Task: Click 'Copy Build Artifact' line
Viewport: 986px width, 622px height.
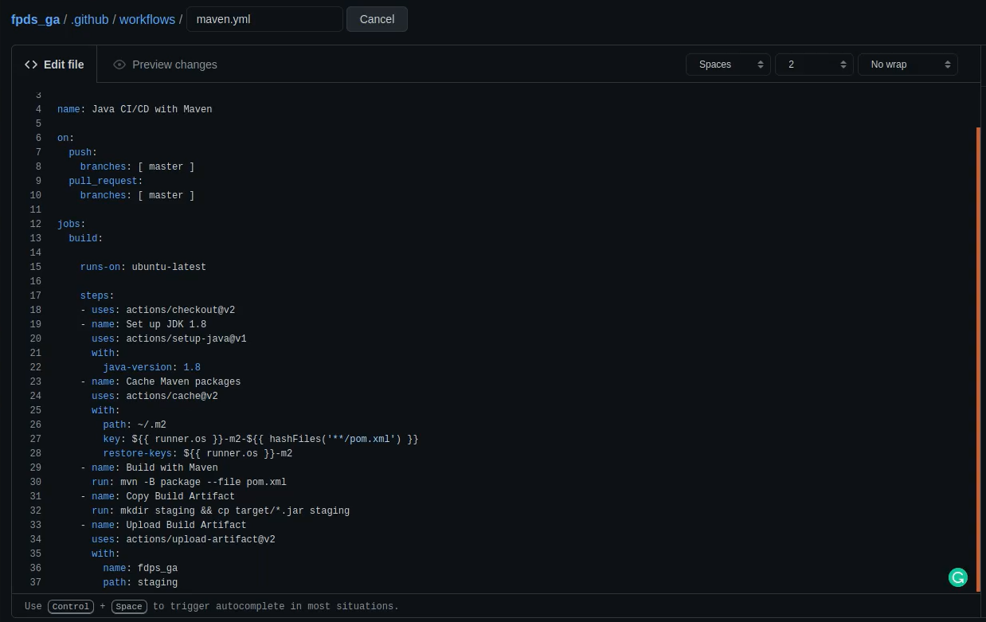Action: tap(158, 496)
